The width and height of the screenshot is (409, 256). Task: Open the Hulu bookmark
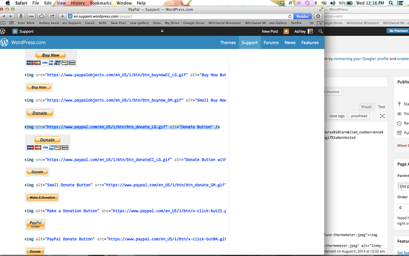157,23
